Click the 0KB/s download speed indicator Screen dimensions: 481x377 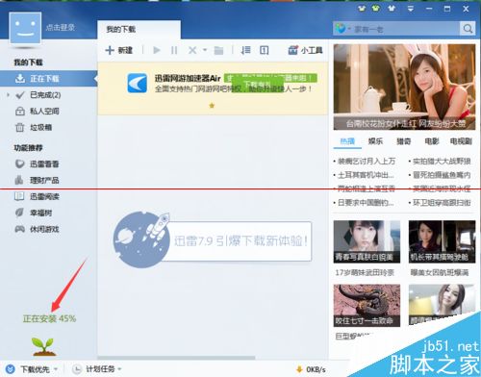tap(311, 369)
